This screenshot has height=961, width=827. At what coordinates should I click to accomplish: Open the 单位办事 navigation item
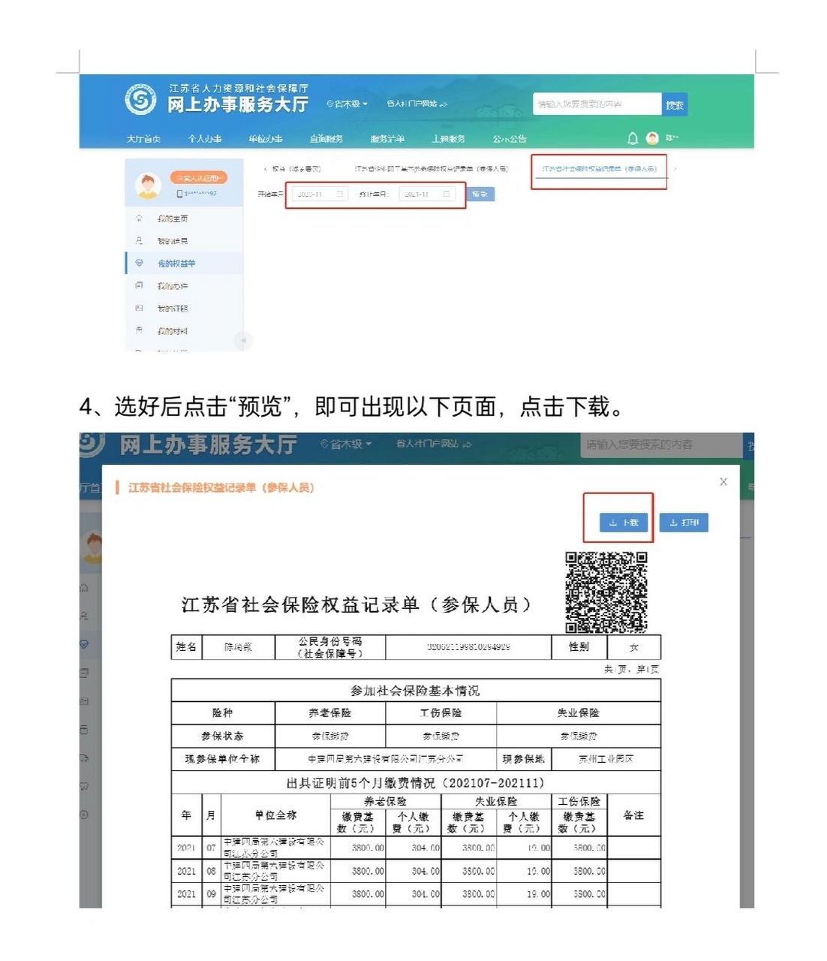(266, 139)
